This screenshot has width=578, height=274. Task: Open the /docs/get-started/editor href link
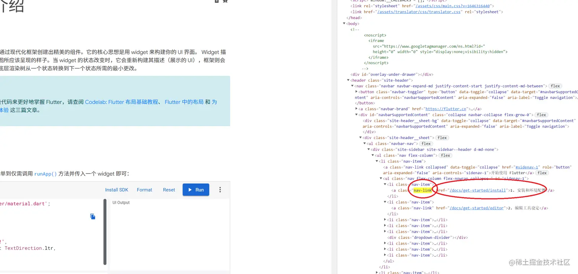coord(476,208)
